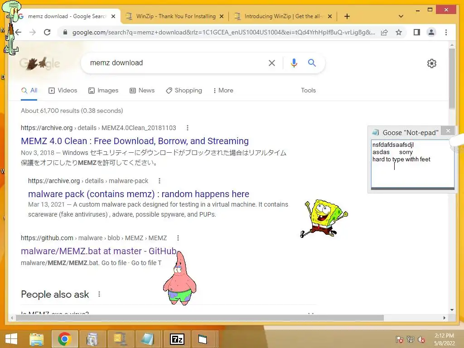Show Shopping search results

pos(184,90)
